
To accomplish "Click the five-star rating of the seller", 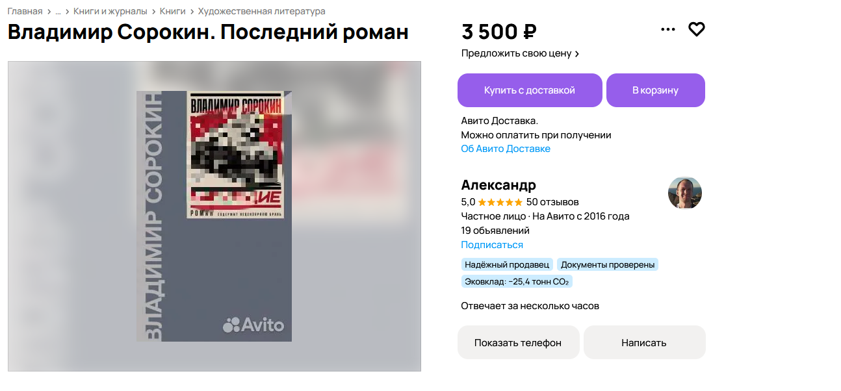I will [x=500, y=202].
